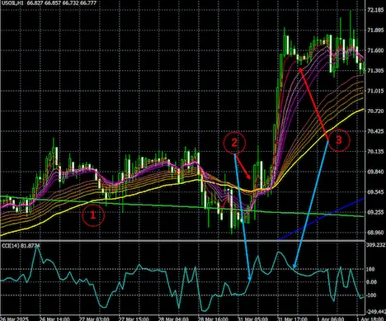Click the 309.232 CCI scale value

tap(375, 245)
